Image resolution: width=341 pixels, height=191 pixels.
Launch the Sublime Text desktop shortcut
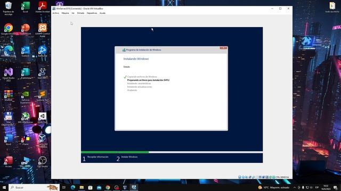tap(43, 95)
